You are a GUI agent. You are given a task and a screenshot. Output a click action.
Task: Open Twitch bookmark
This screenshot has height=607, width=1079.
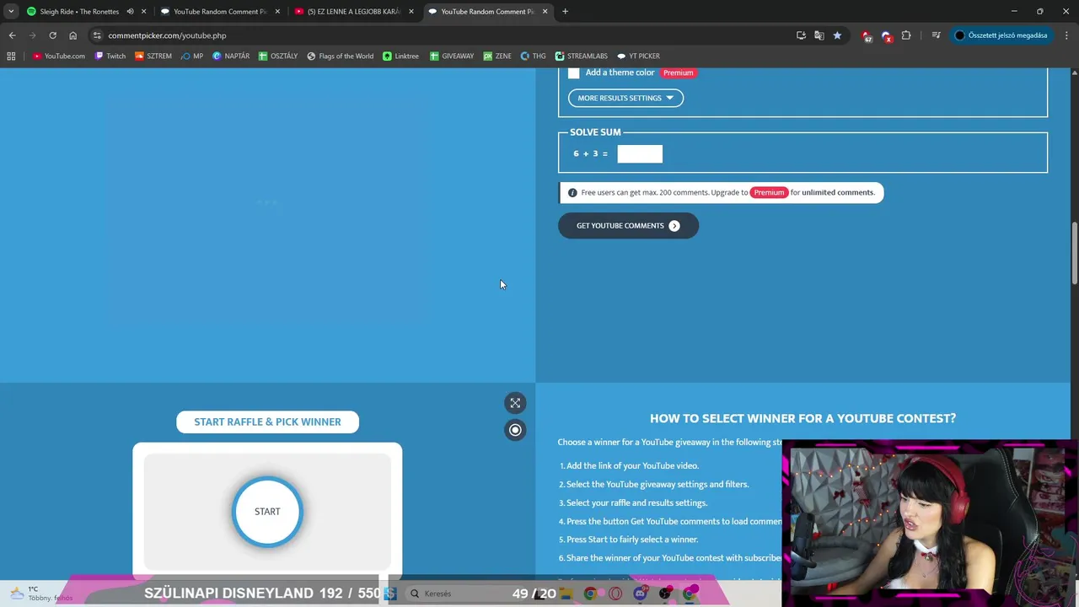[x=110, y=56]
